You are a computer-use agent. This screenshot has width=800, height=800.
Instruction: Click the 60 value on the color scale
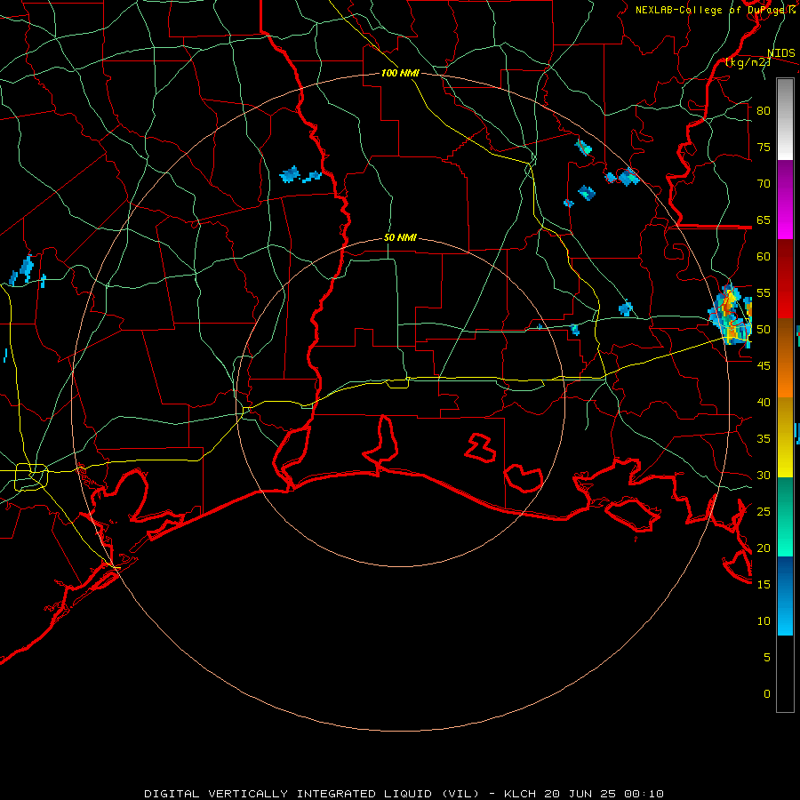764,257
